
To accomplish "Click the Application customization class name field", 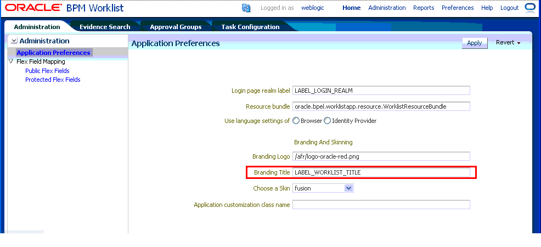I will 381,205.
